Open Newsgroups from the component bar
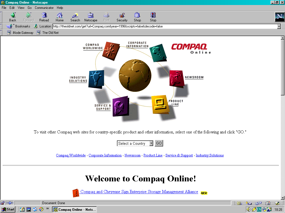Viewport: 285px width, 213px height. tap(258, 203)
